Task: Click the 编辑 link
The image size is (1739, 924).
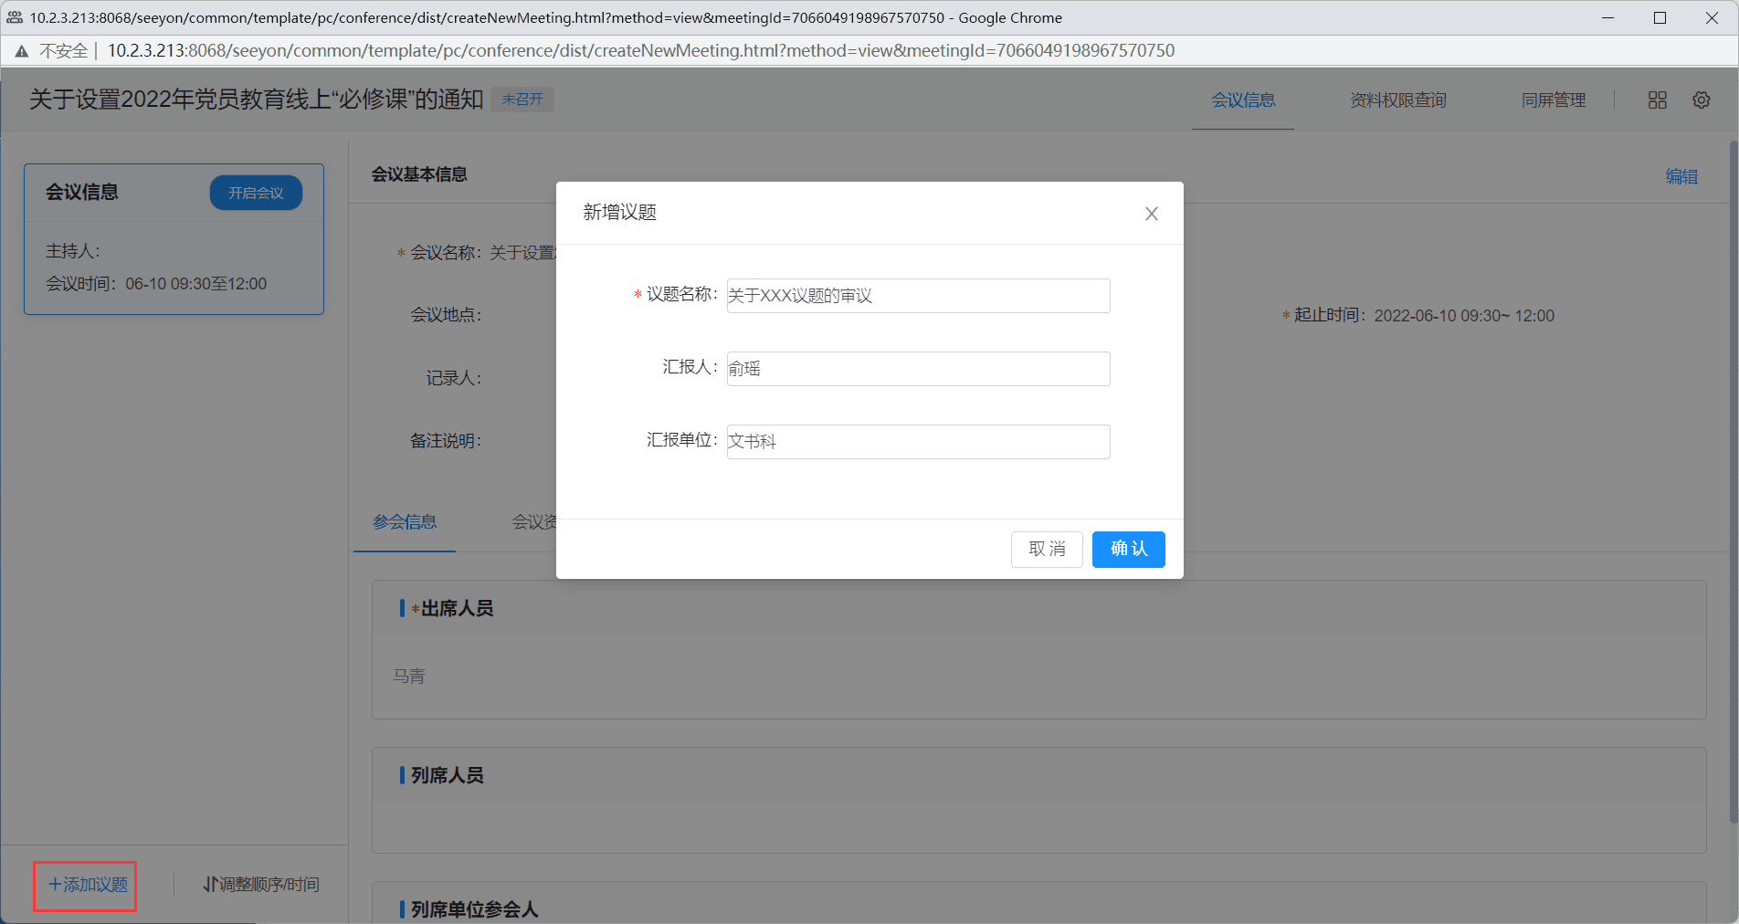Action: coord(1681,176)
